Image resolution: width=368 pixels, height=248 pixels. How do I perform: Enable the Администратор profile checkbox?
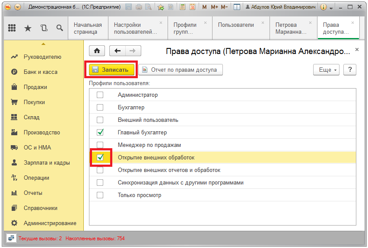click(100, 95)
